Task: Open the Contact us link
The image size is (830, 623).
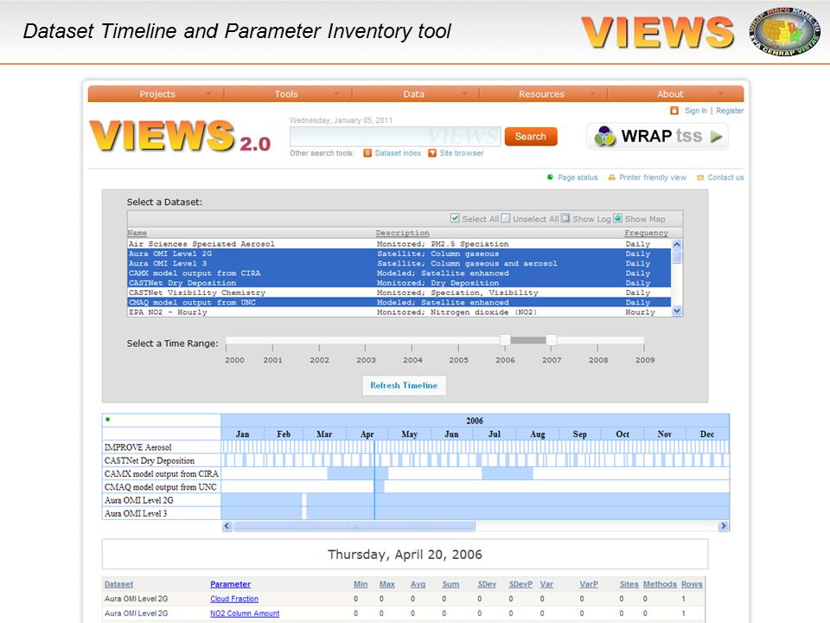Action: pos(725,177)
